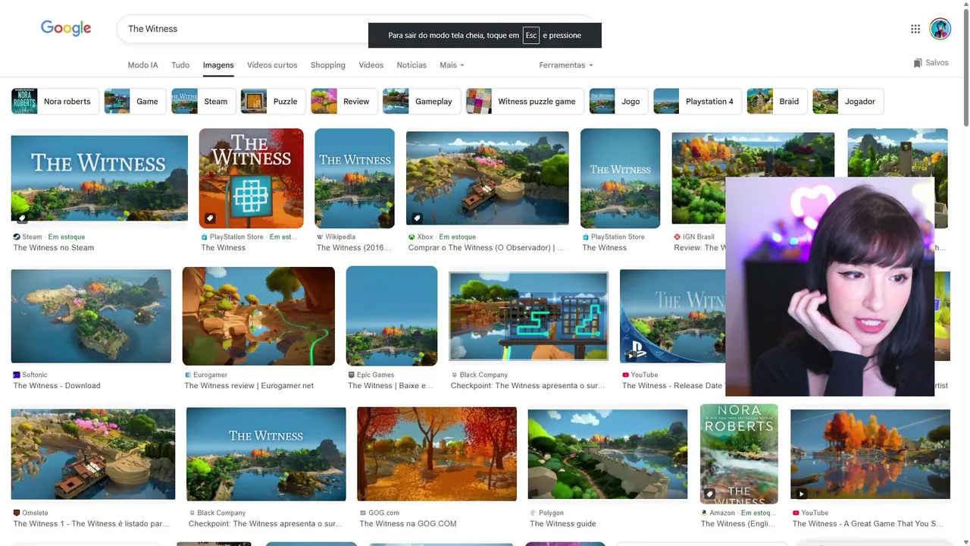Open the Google apps grid icon
The height and width of the screenshot is (546, 970).
[915, 29]
